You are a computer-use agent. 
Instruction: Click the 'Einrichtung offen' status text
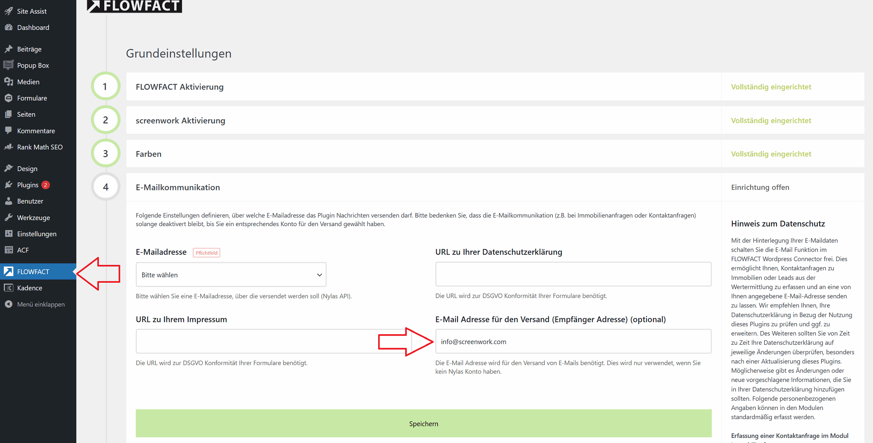coord(760,187)
